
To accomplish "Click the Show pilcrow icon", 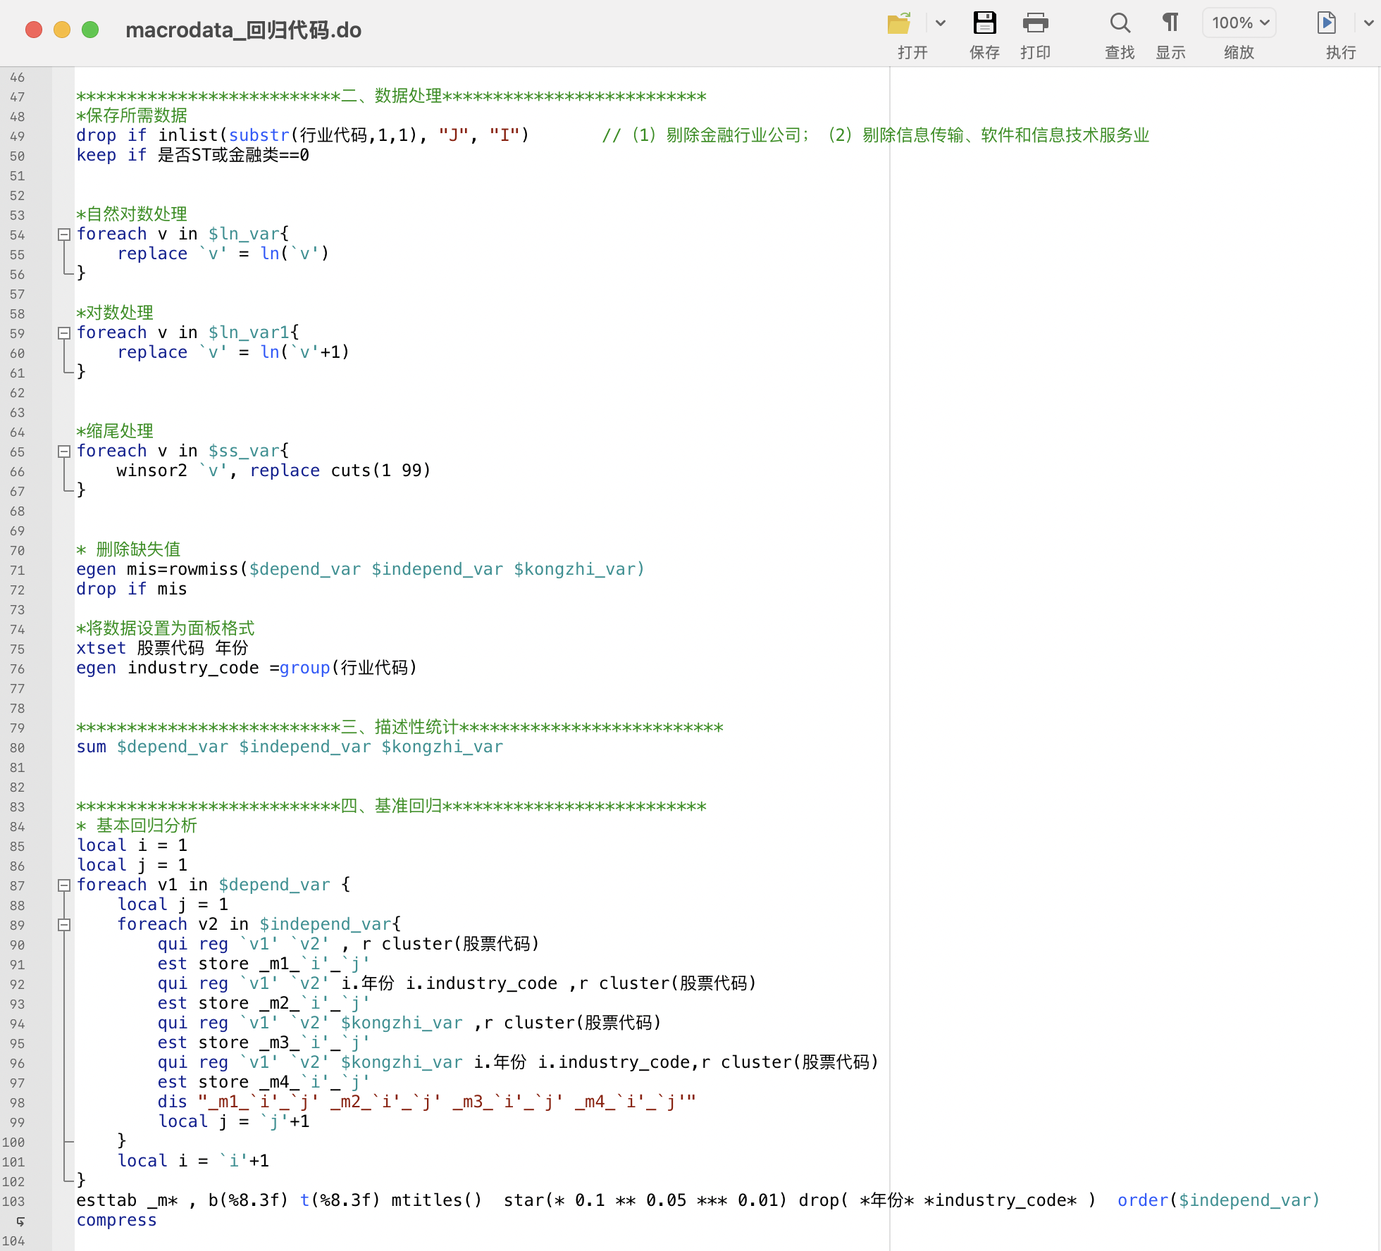I will [x=1170, y=23].
